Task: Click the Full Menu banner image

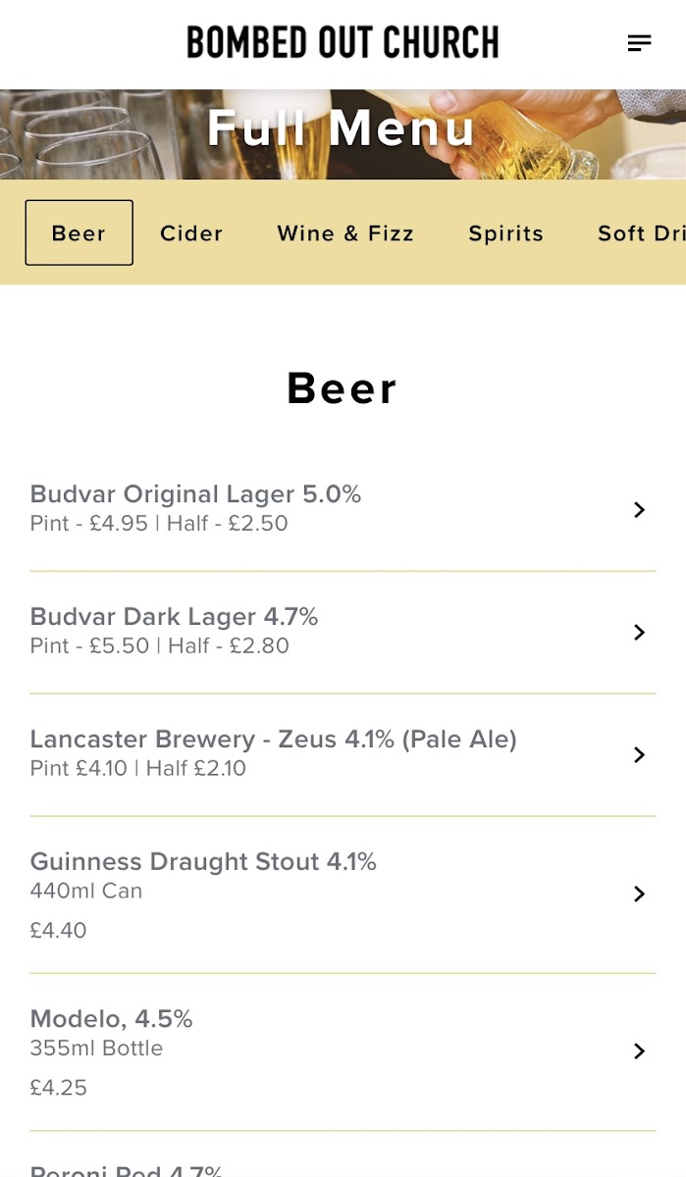Action: click(x=343, y=133)
